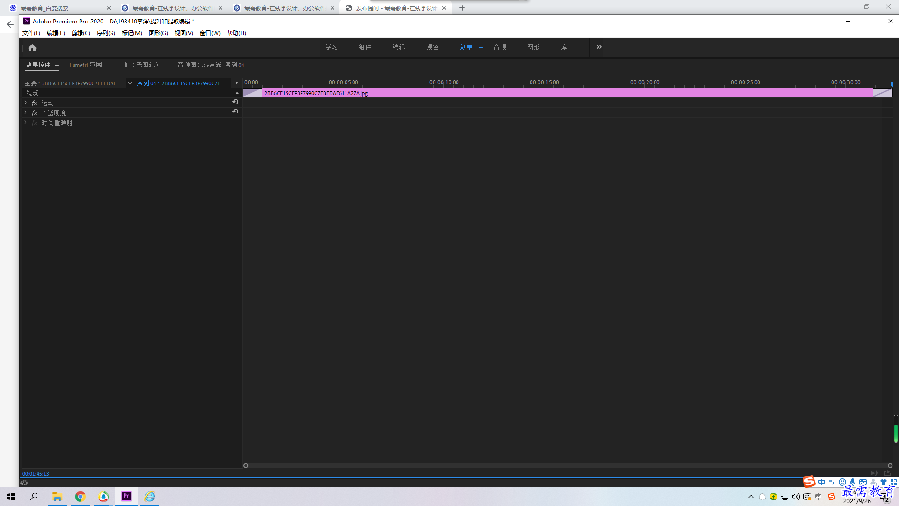Switch to the 学习 workspace
The width and height of the screenshot is (899, 506).
click(x=332, y=47)
